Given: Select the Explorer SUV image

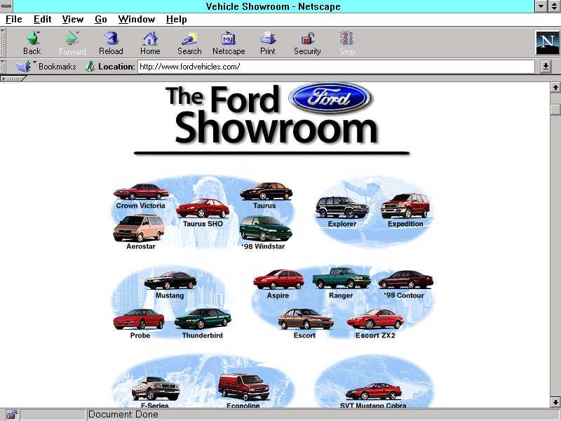Looking at the screenshot, I should coord(342,208).
